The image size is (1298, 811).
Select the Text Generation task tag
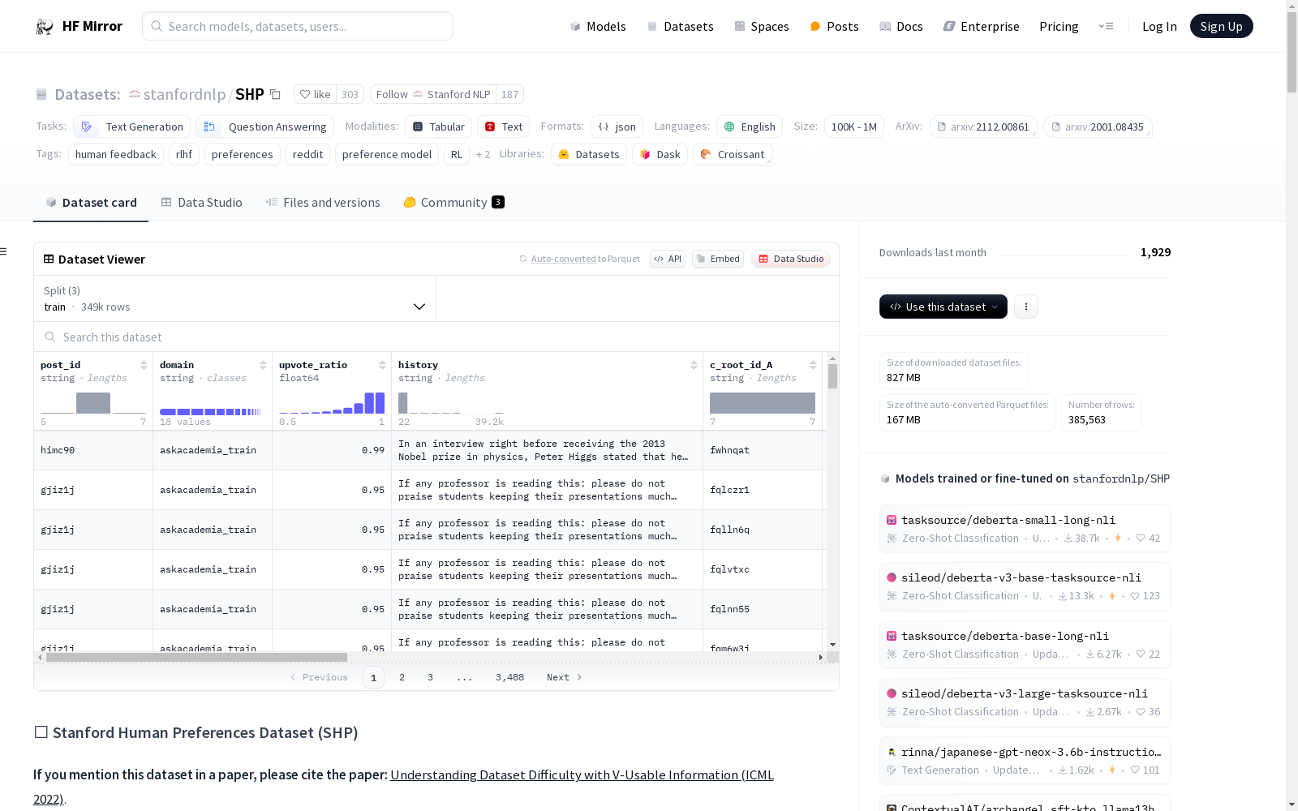coord(132,127)
